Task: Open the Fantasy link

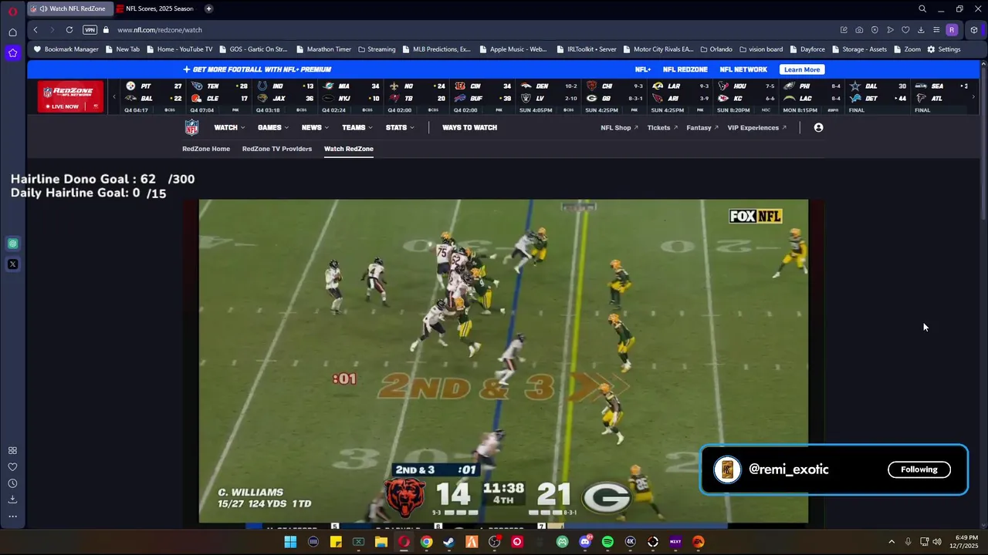Action: tap(702, 128)
